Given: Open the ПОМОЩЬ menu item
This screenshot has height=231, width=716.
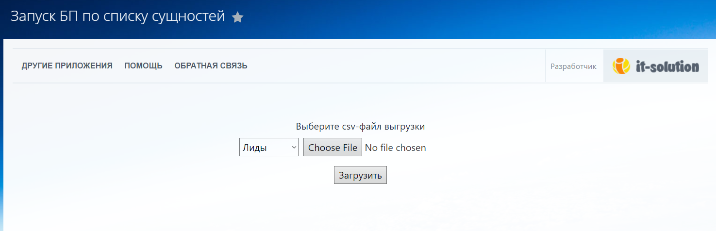Looking at the screenshot, I should 143,66.
